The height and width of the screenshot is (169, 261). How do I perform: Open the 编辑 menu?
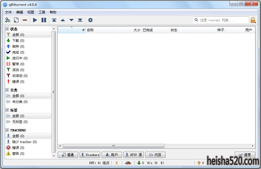20,12
